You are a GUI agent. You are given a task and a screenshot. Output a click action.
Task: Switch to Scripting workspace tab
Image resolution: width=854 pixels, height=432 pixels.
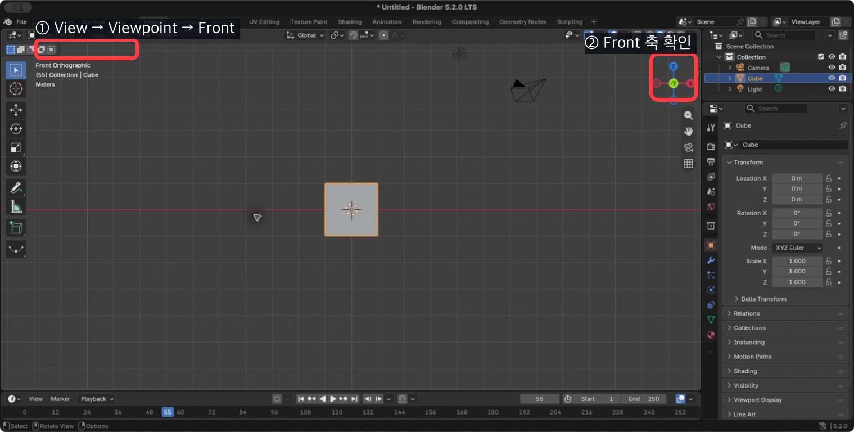pyautogui.click(x=570, y=22)
